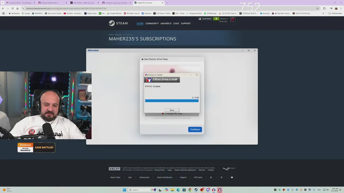
Task: Switch to the iRacing Authentication tab
Action: click(52, 3)
